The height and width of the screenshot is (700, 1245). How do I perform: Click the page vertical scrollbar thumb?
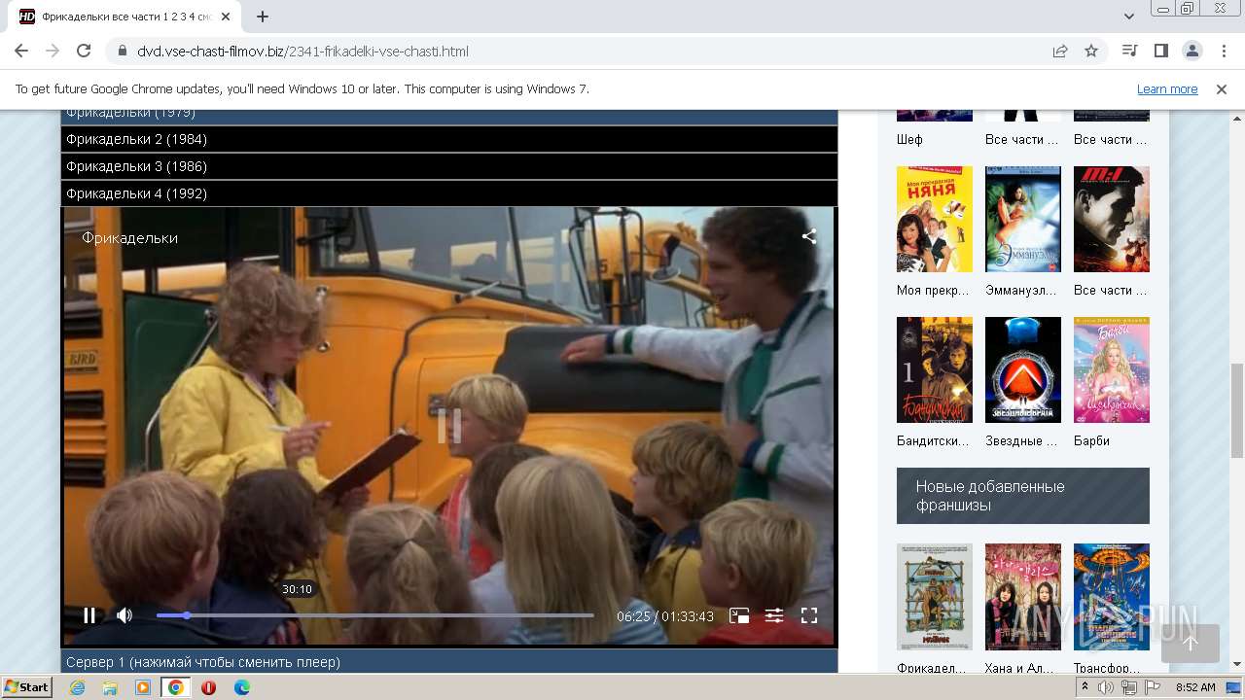[1236, 408]
